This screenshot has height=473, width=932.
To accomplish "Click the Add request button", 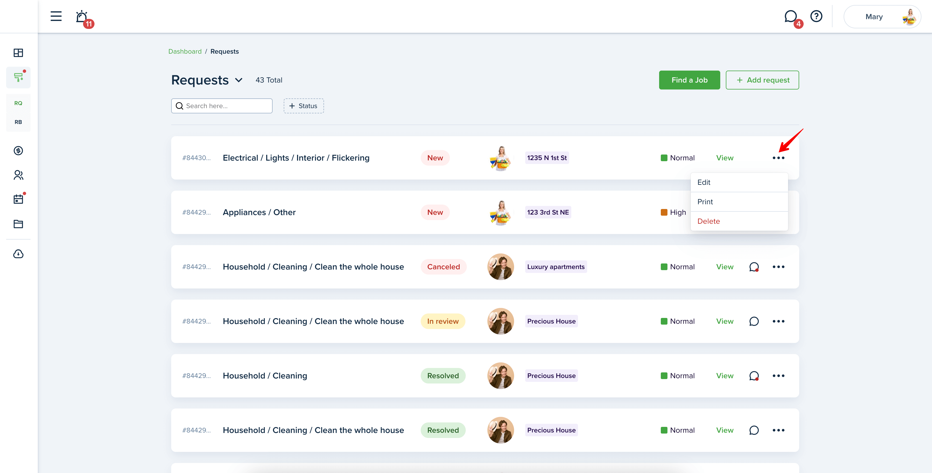I will click(762, 80).
